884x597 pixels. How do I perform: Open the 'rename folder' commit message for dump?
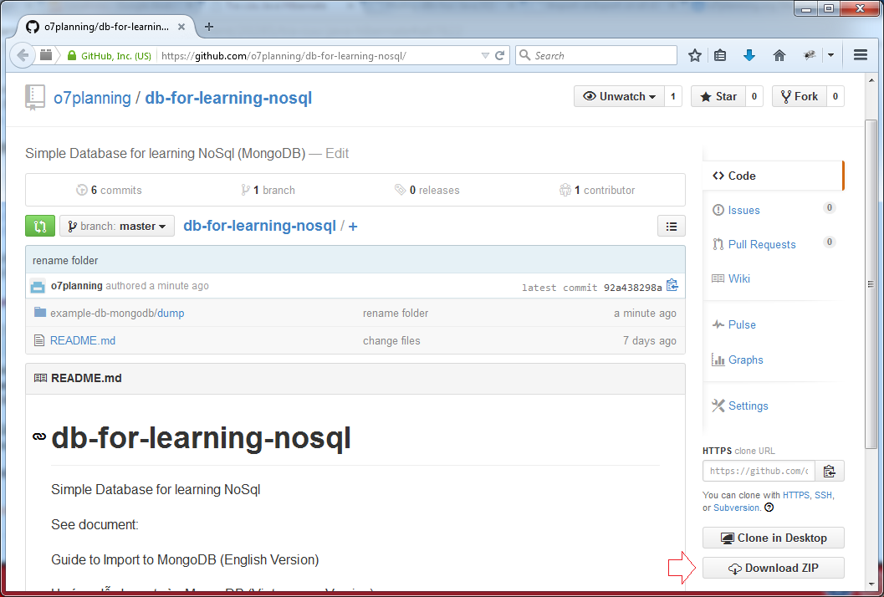click(x=396, y=313)
